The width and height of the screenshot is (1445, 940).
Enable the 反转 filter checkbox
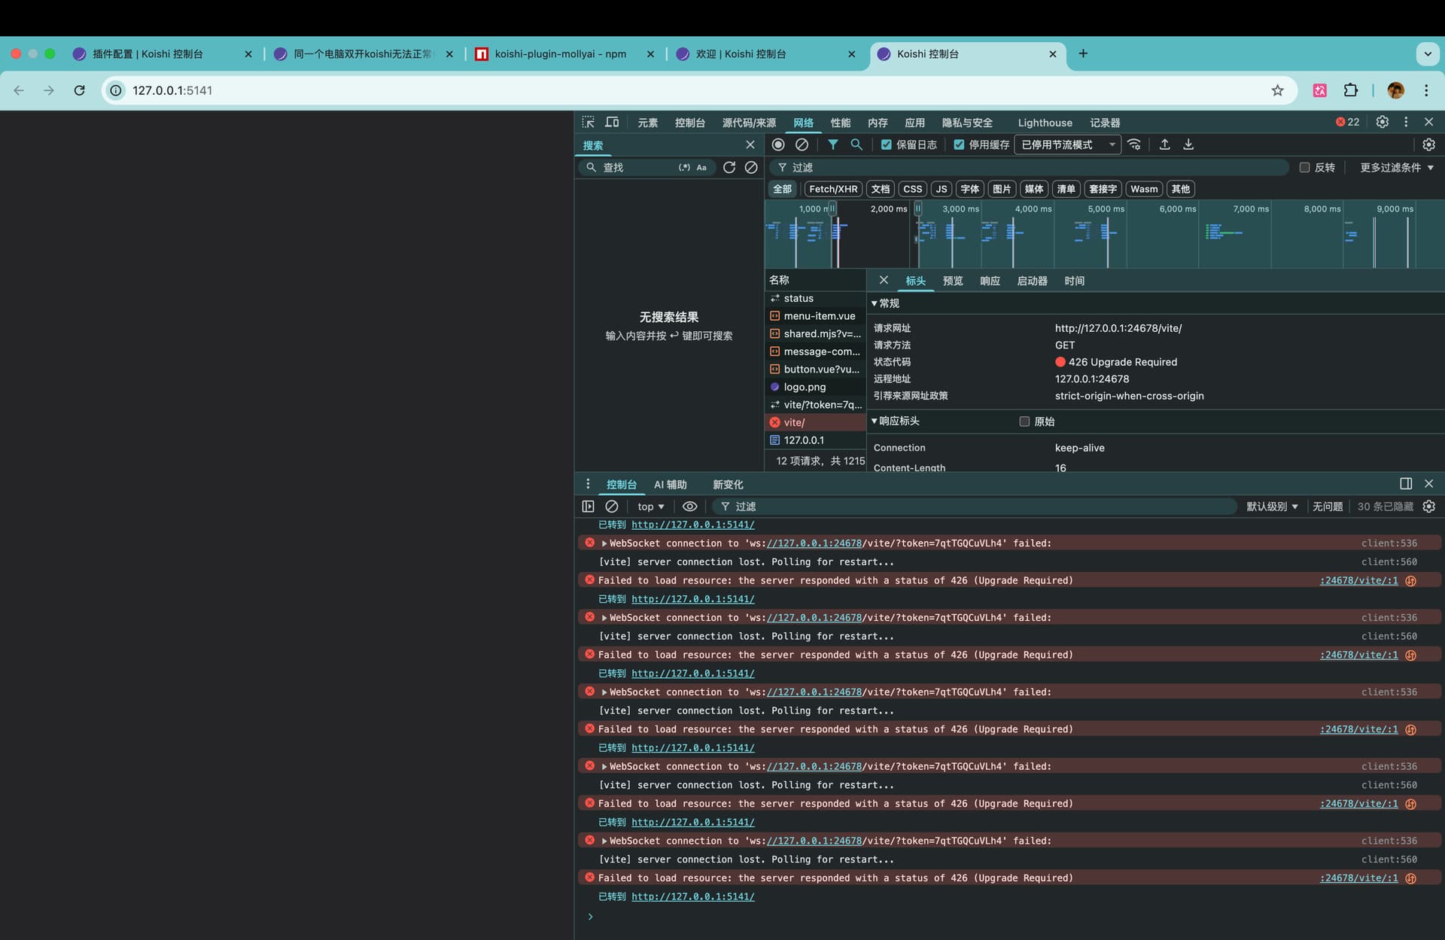click(x=1304, y=167)
